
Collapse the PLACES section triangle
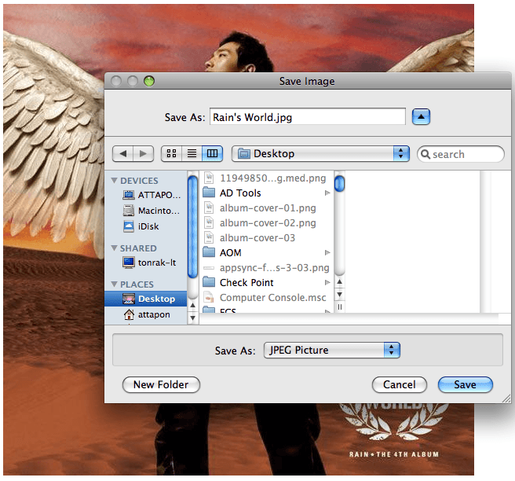115,284
